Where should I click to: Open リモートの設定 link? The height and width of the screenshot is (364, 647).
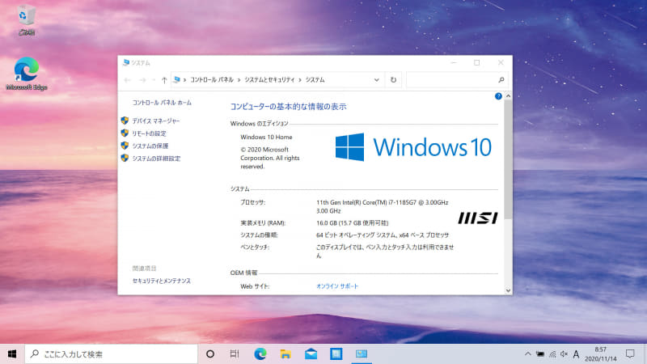(x=149, y=133)
